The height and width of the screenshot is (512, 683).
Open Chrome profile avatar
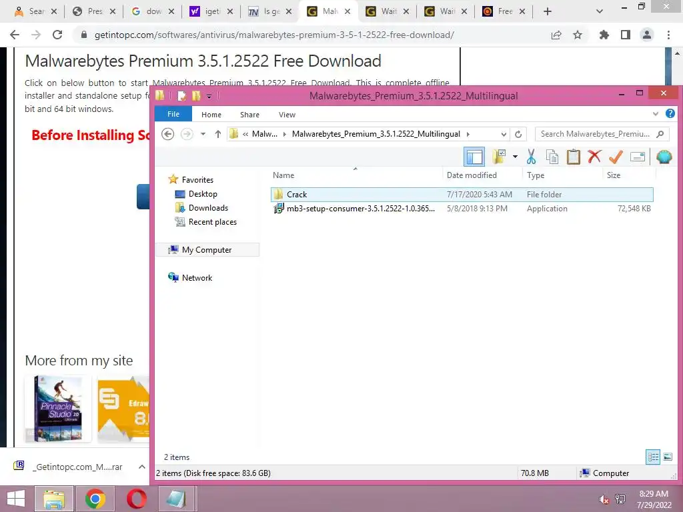[x=647, y=35]
